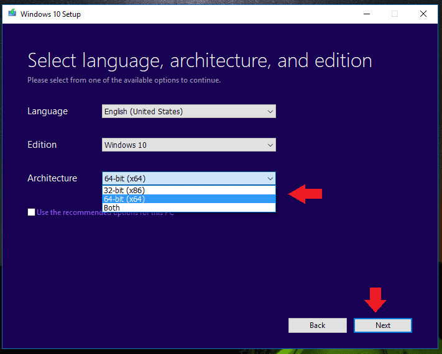Select 32-bit (x86) from the list

pyautogui.click(x=189, y=191)
